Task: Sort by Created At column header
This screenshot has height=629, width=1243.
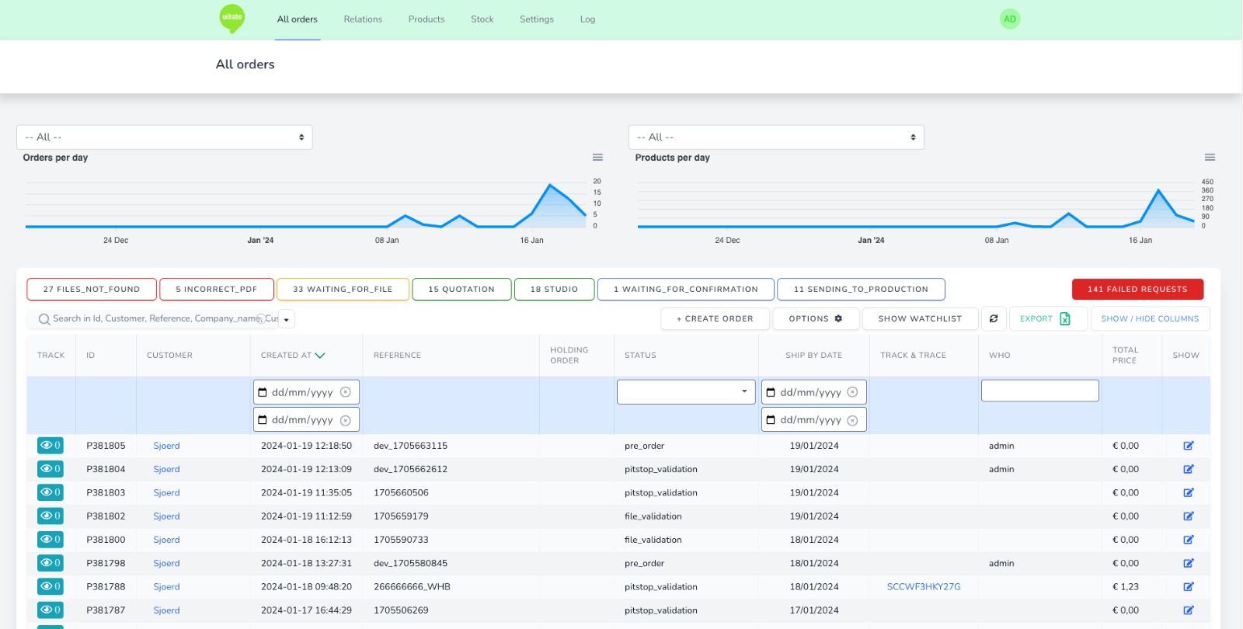Action: coord(293,356)
